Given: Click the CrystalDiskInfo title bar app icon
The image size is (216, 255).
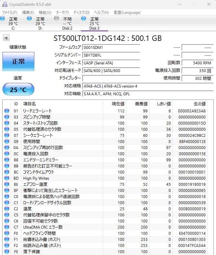Looking at the screenshot, I should pos(5,4).
